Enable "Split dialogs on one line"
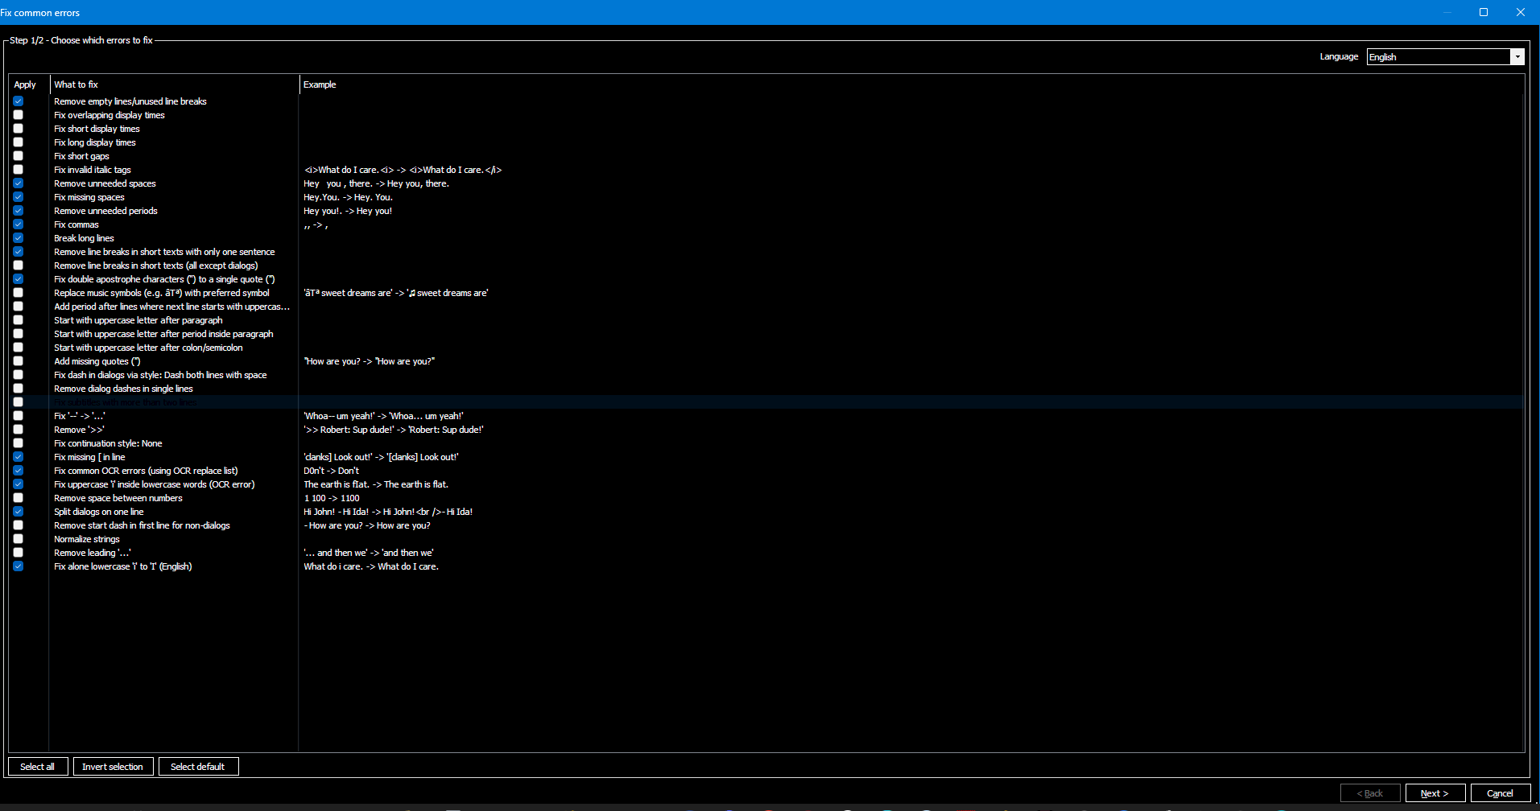Screen dimensions: 1540x811 (x=18, y=511)
